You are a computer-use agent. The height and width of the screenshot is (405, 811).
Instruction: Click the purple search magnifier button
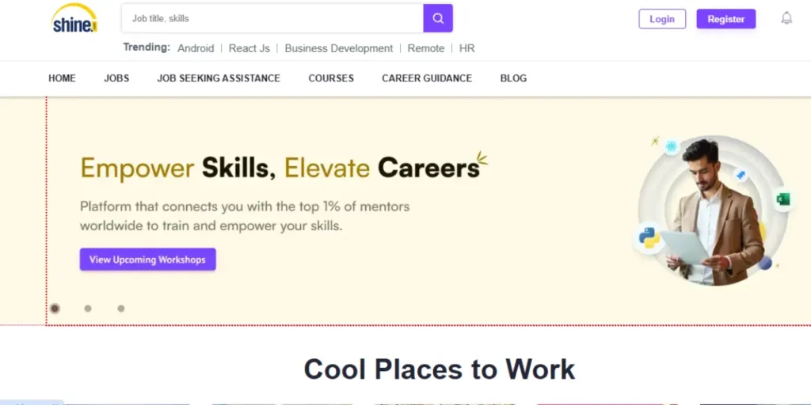(438, 18)
